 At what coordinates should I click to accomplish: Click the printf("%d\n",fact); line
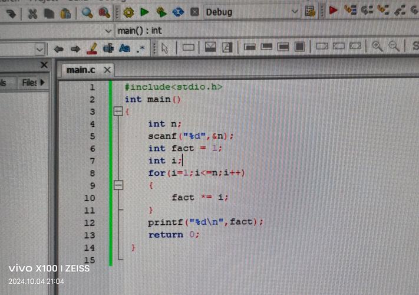[x=206, y=222]
